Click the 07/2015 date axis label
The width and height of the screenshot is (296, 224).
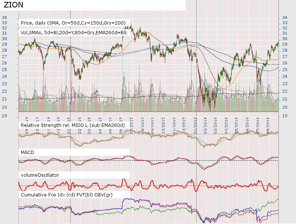click(131, 126)
